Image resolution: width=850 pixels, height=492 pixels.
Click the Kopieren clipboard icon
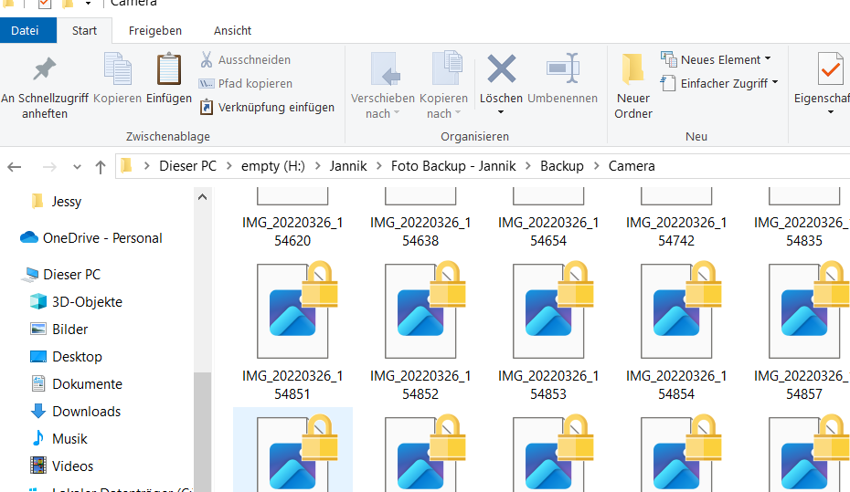118,68
